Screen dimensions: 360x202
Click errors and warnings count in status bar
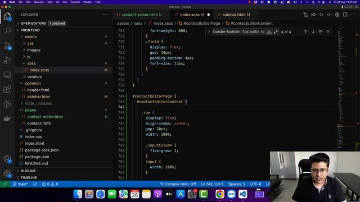tap(50, 184)
